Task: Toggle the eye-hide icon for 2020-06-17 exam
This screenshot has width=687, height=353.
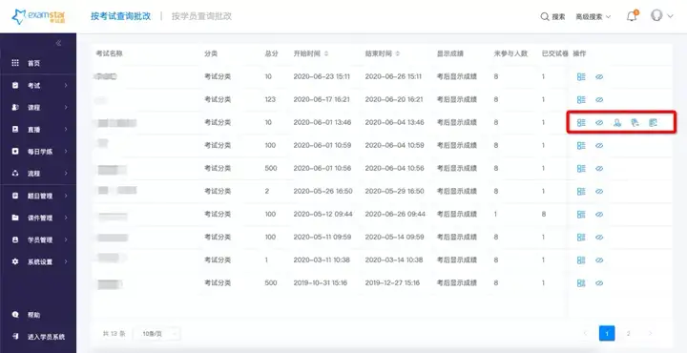Action: 599,100
